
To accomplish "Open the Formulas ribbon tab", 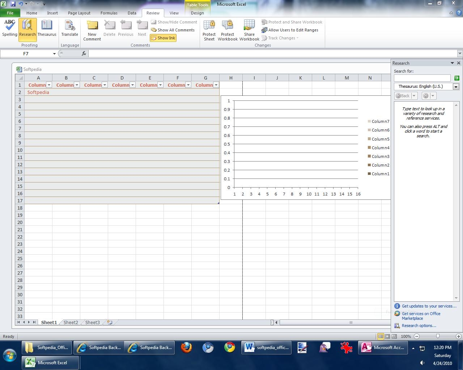I will coord(109,13).
